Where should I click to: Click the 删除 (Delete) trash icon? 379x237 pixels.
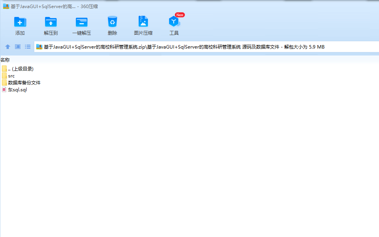point(112,22)
